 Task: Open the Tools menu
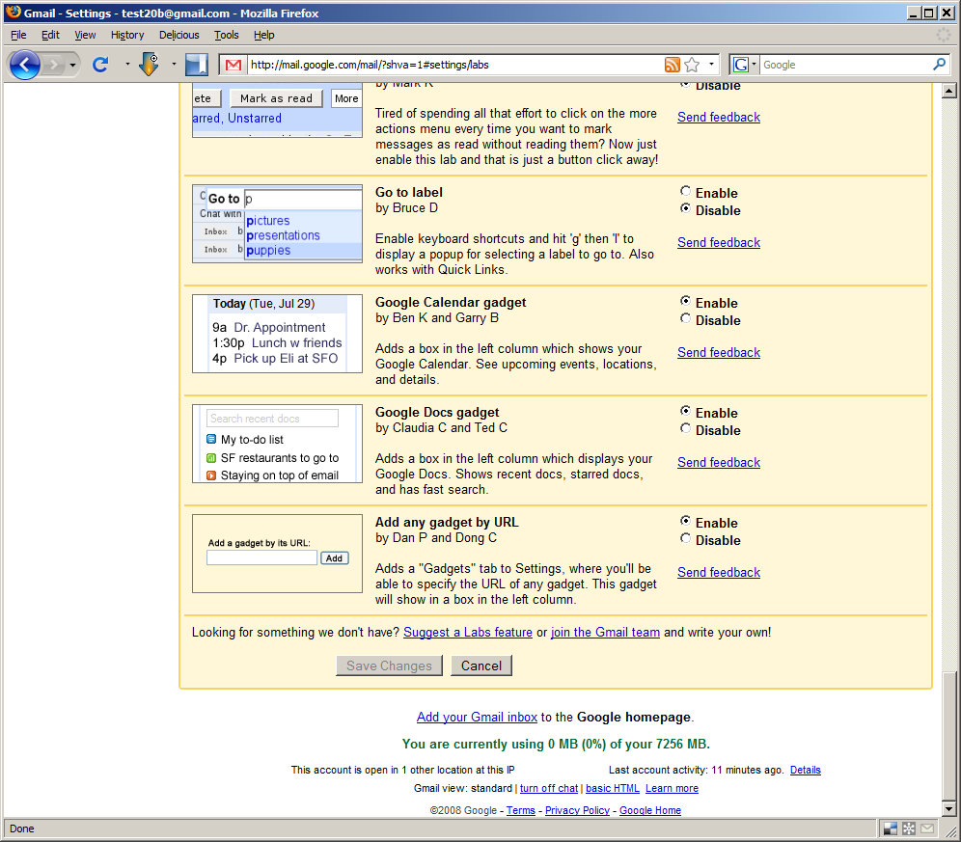point(226,35)
